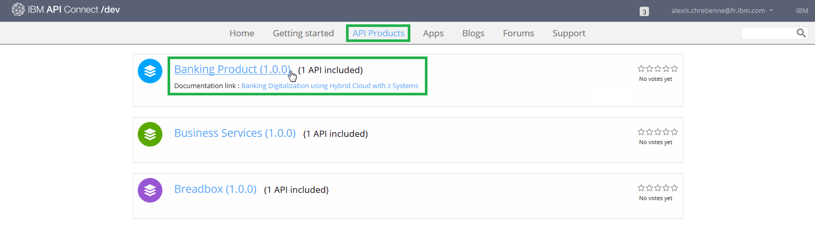This screenshot has width=815, height=225.
Task: Rate Business Services with first star
Action: click(641, 132)
